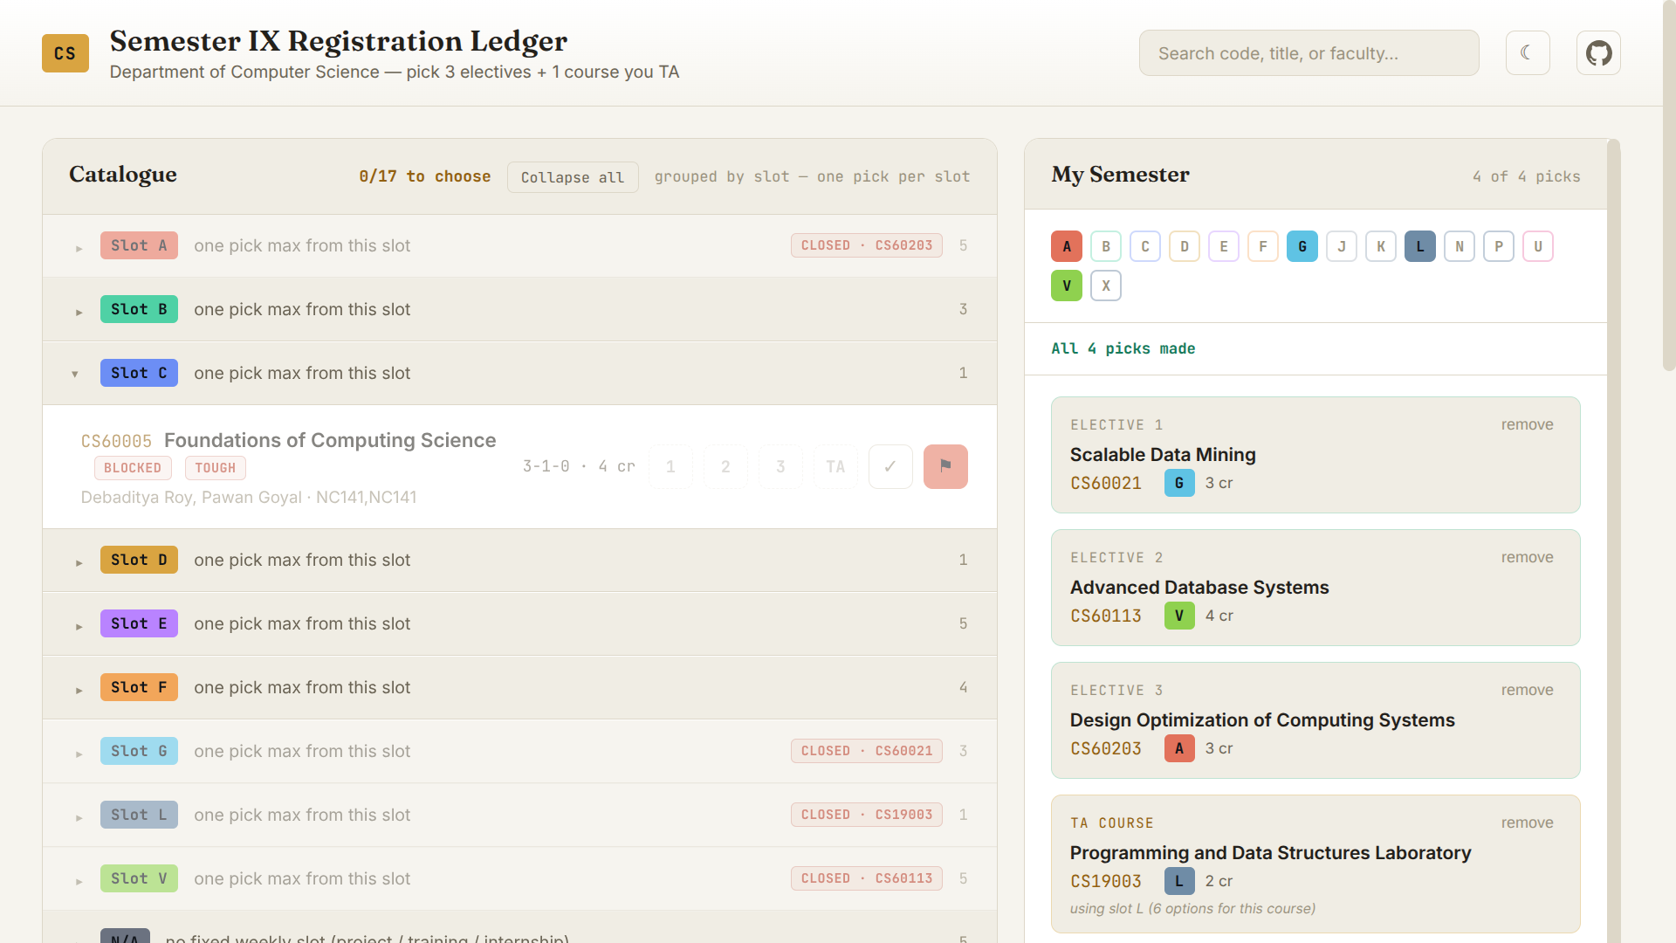Expand the Slot G group
This screenshot has width=1676, height=943.
click(519, 752)
